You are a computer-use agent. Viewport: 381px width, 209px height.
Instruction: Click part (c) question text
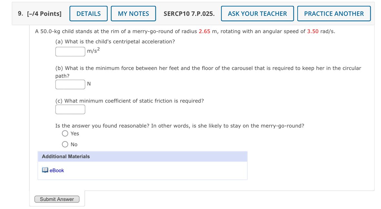tap(129, 101)
